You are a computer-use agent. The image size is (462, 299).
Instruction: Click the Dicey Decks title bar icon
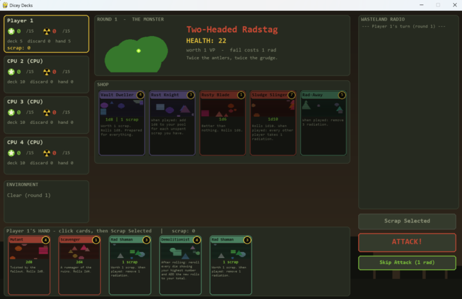[5, 5]
